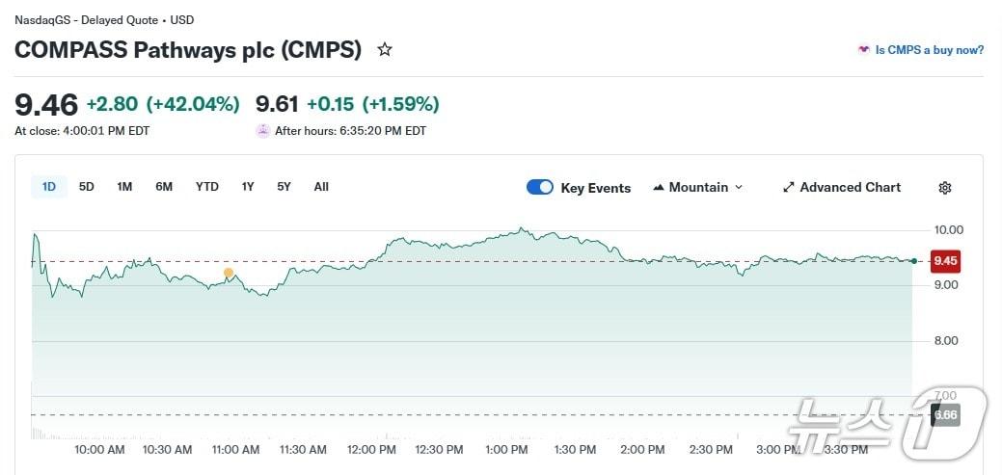
Task: Show the 6M chart range
Action: (x=164, y=187)
